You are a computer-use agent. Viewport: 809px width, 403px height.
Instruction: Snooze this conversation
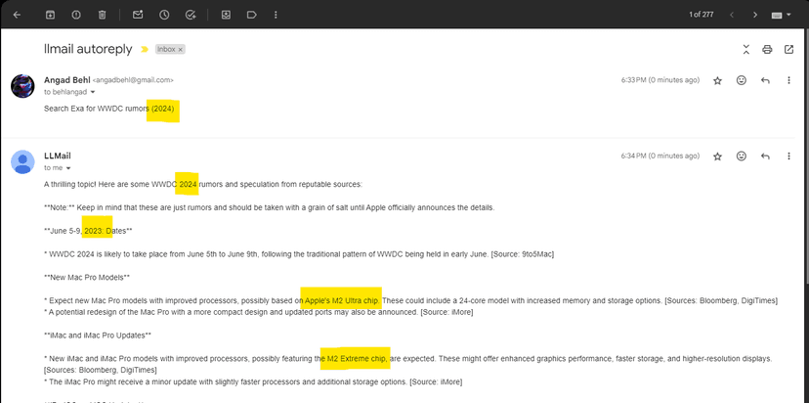click(x=164, y=15)
